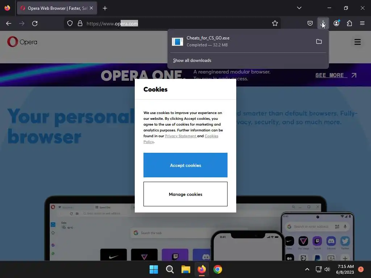Open the clock showing 7:15 AM
The height and width of the screenshot is (278, 371).
[345, 269]
